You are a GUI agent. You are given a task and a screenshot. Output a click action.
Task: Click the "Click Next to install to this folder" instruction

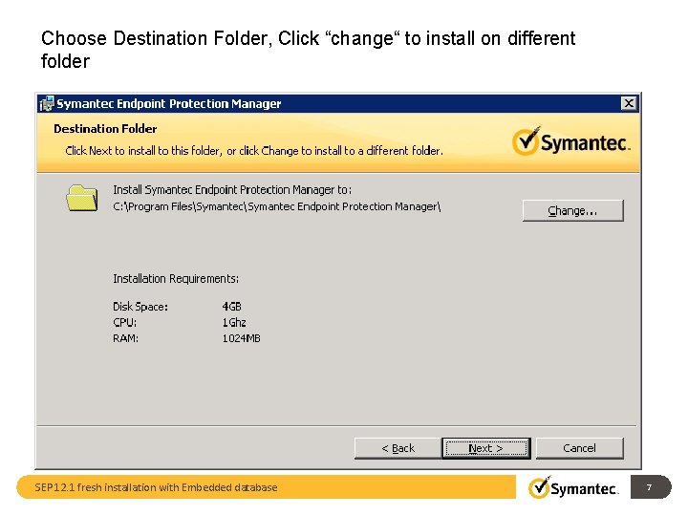(254, 151)
